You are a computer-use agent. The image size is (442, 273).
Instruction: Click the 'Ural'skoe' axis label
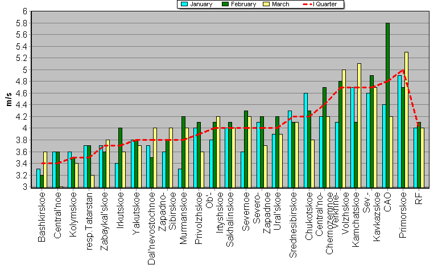[277, 211]
